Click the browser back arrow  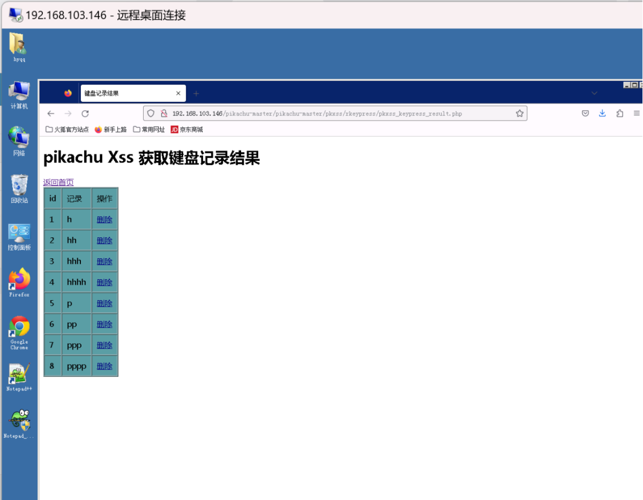pyautogui.click(x=51, y=113)
